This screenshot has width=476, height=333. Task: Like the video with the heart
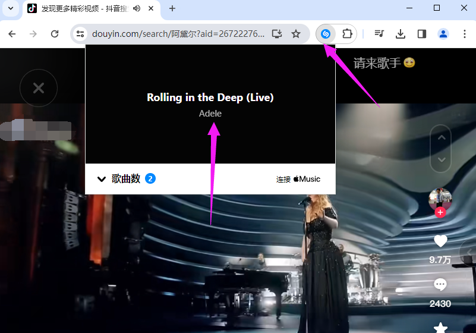tap(440, 241)
